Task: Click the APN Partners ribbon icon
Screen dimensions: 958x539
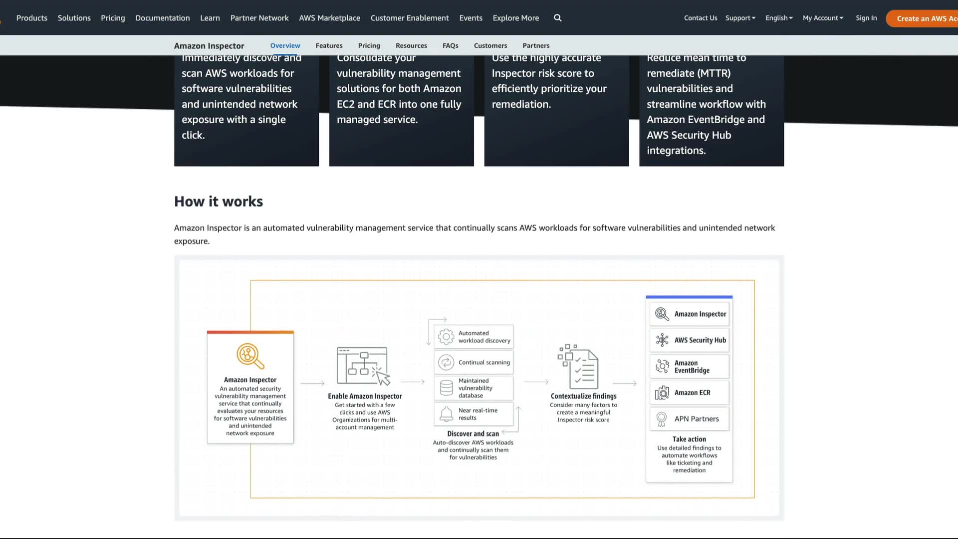Action: pos(662,419)
